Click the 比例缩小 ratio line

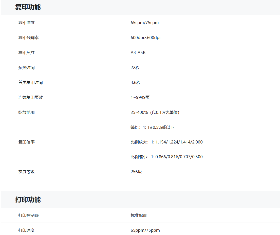pos(166,157)
